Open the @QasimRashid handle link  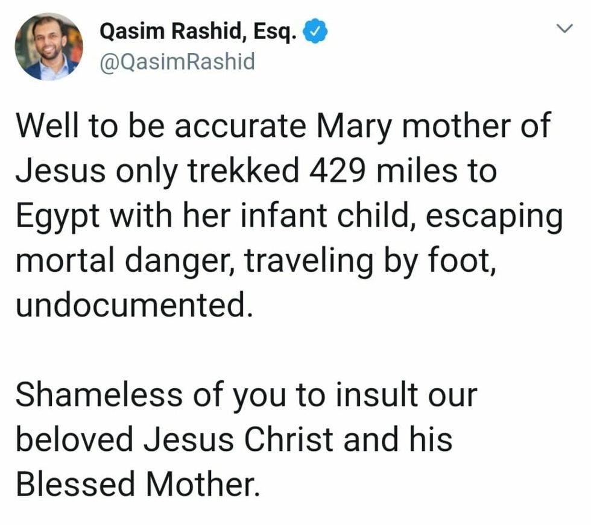176,61
